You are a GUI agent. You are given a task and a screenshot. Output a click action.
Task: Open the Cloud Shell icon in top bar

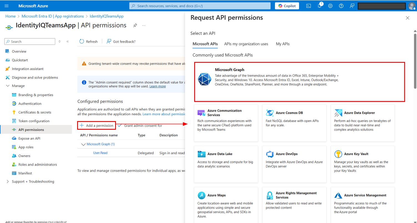tap(309, 6)
